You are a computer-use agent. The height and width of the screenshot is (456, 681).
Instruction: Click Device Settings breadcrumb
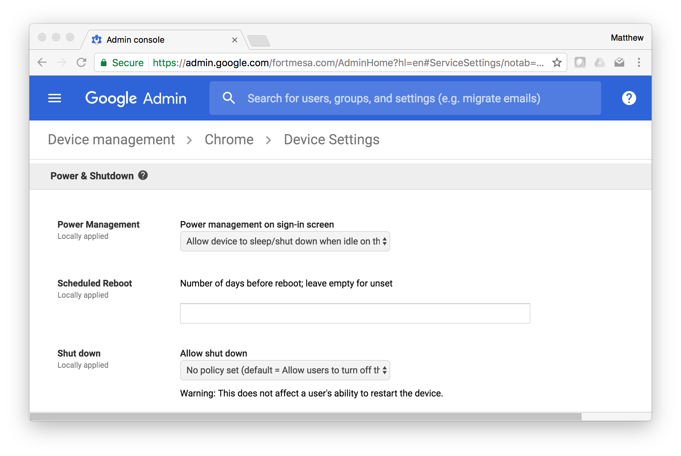(x=332, y=139)
